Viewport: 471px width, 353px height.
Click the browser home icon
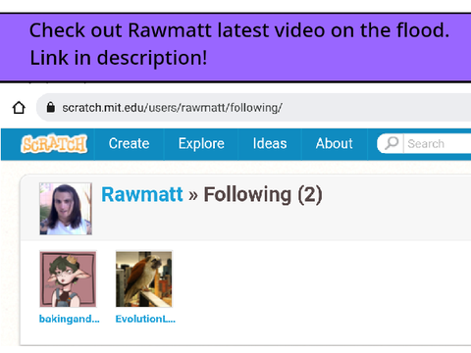click(19, 107)
